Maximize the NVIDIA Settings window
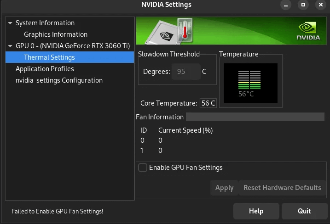Image resolution: width=330 pixels, height=224 pixels. point(303,5)
